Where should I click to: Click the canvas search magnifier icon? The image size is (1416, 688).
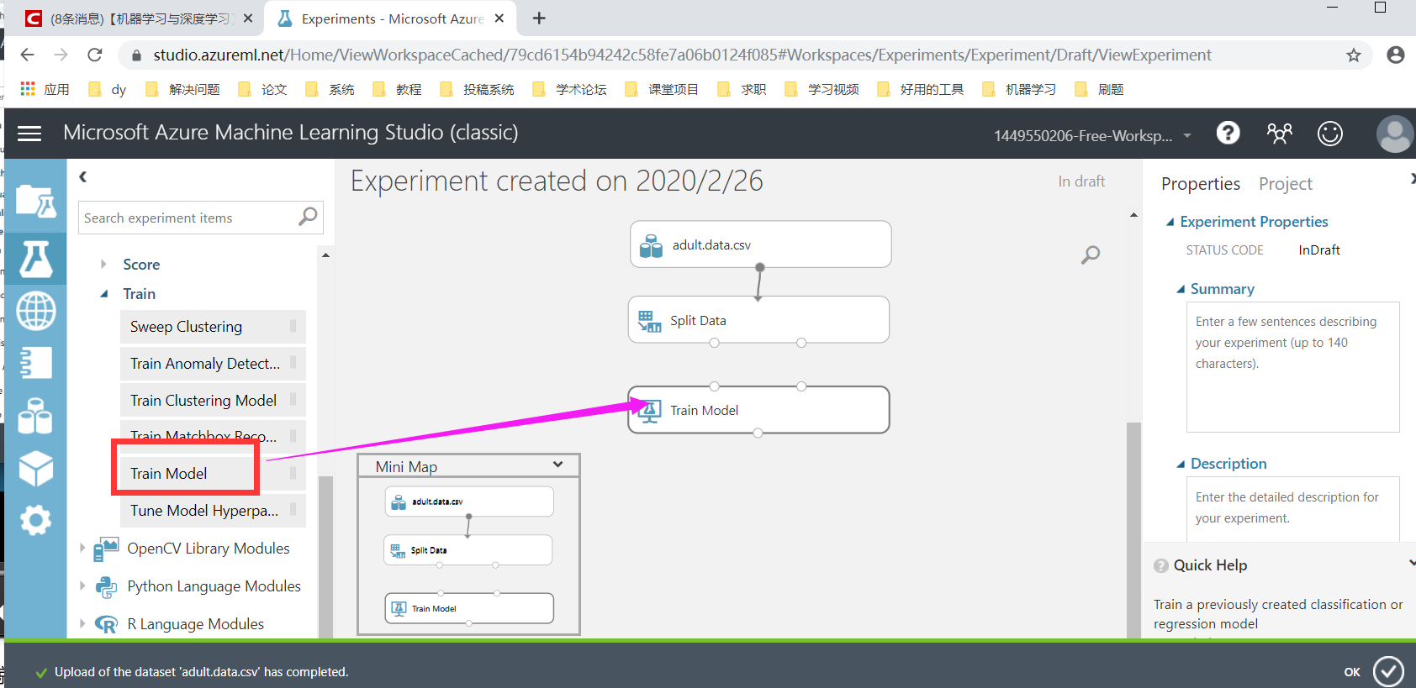(x=1091, y=255)
